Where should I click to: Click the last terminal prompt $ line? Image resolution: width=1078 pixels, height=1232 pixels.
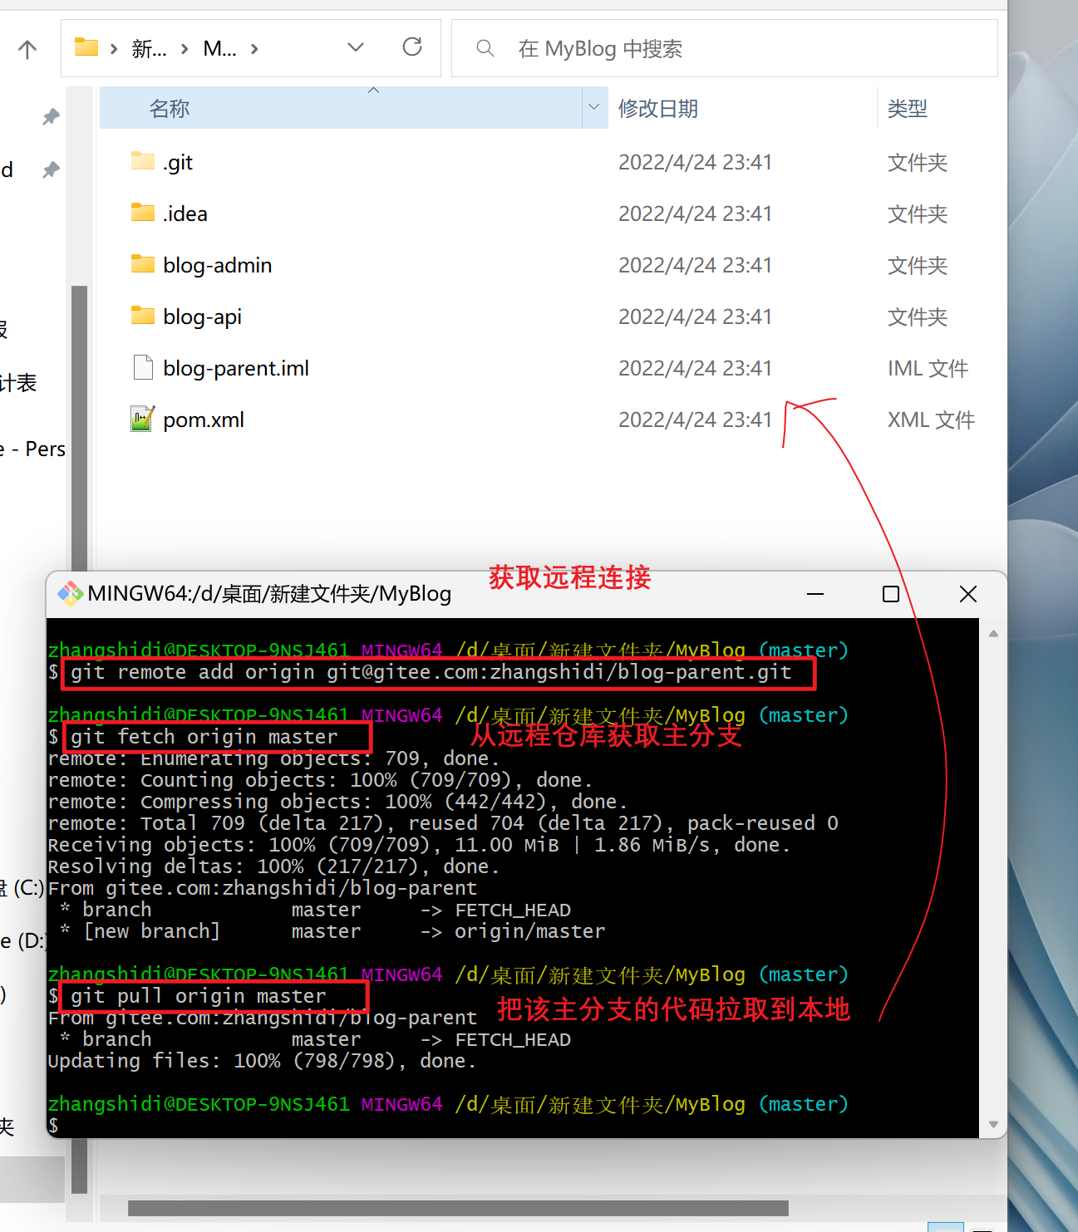53,1126
